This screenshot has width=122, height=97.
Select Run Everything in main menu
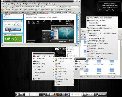click(43, 64)
